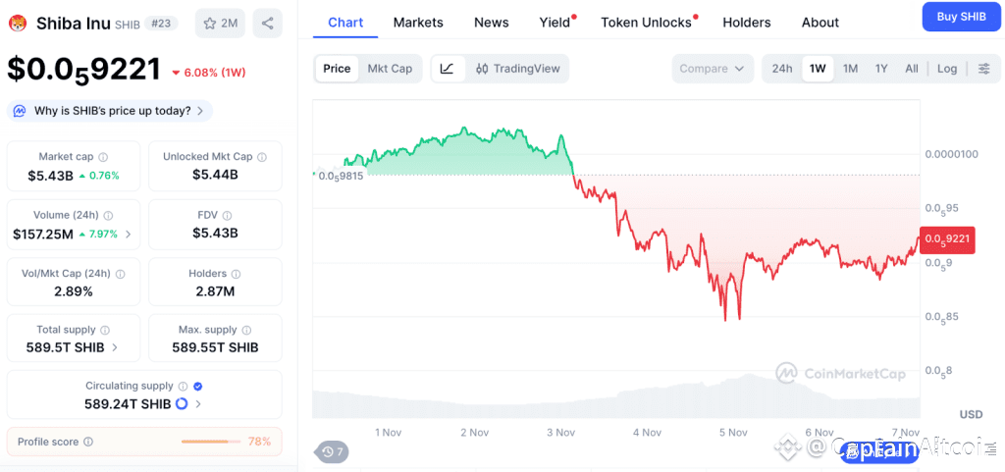Open the Compare dropdown

[713, 69]
